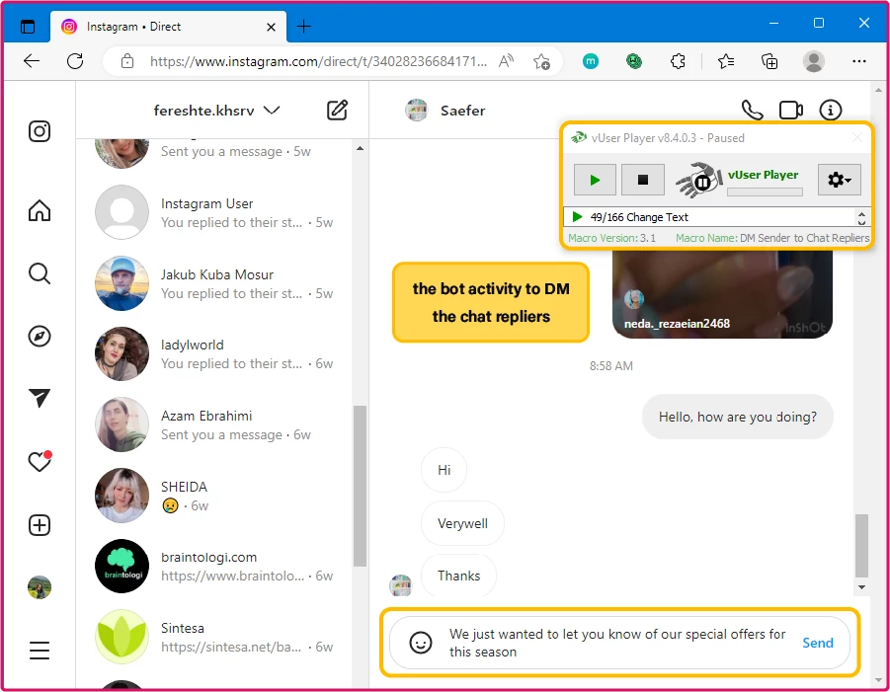Open neda._rezaeian2468 shared video thumbnail

pyautogui.click(x=722, y=294)
